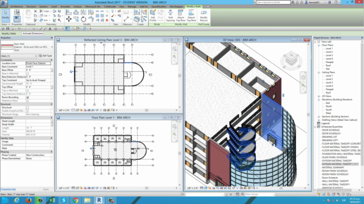The width and height of the screenshot is (364, 204).
Task: Toggle the Properties palette from the ribbon
Action: coord(16,19)
